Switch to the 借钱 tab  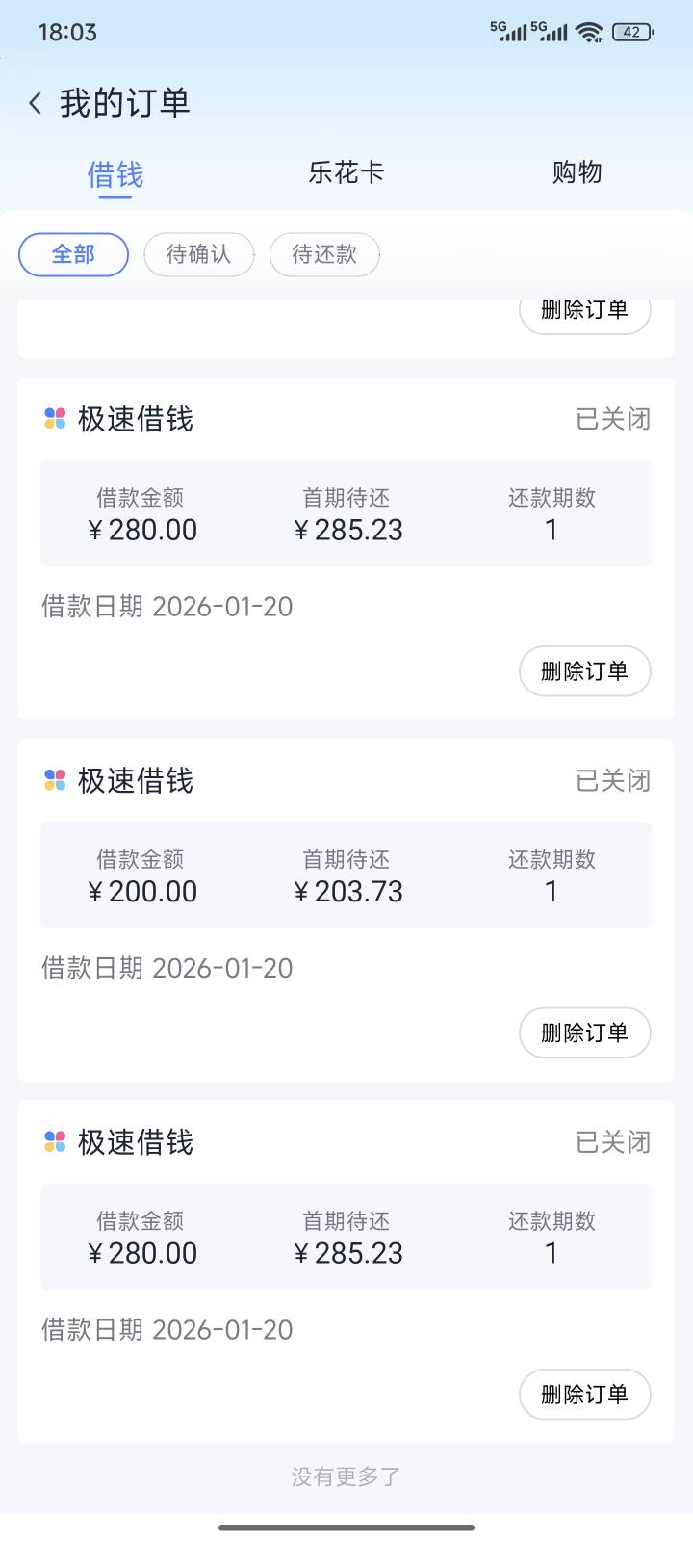(x=115, y=174)
